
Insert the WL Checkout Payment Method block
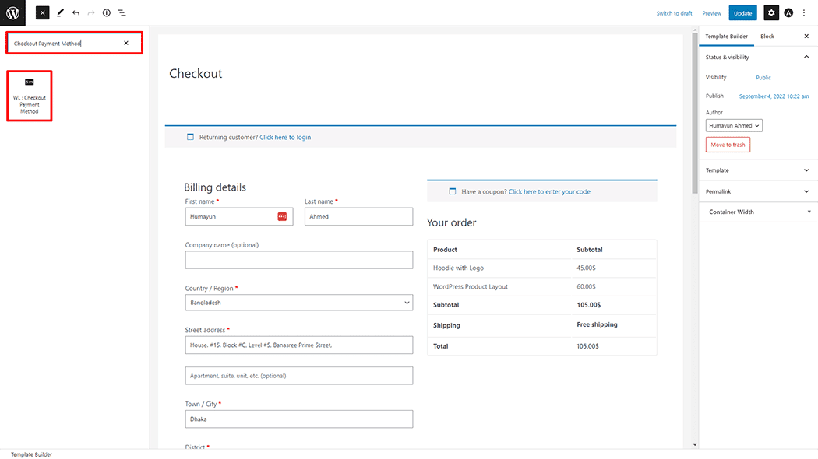coord(30,96)
